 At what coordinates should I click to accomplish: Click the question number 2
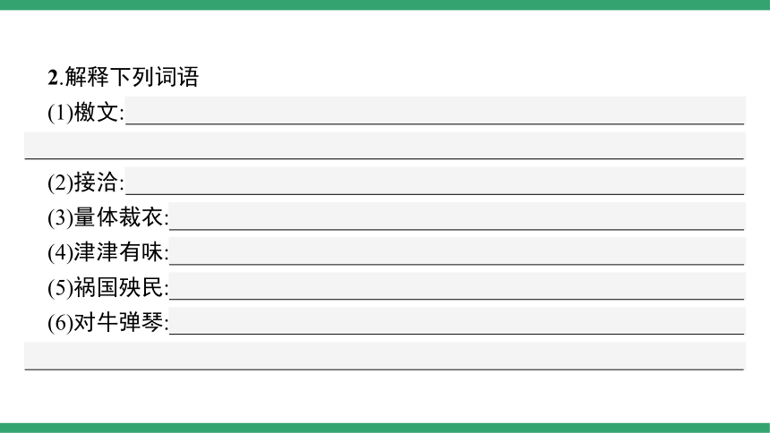pos(53,78)
